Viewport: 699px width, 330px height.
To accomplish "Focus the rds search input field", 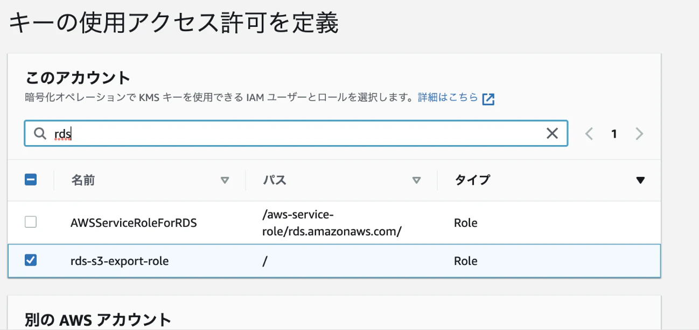I will tap(296, 133).
